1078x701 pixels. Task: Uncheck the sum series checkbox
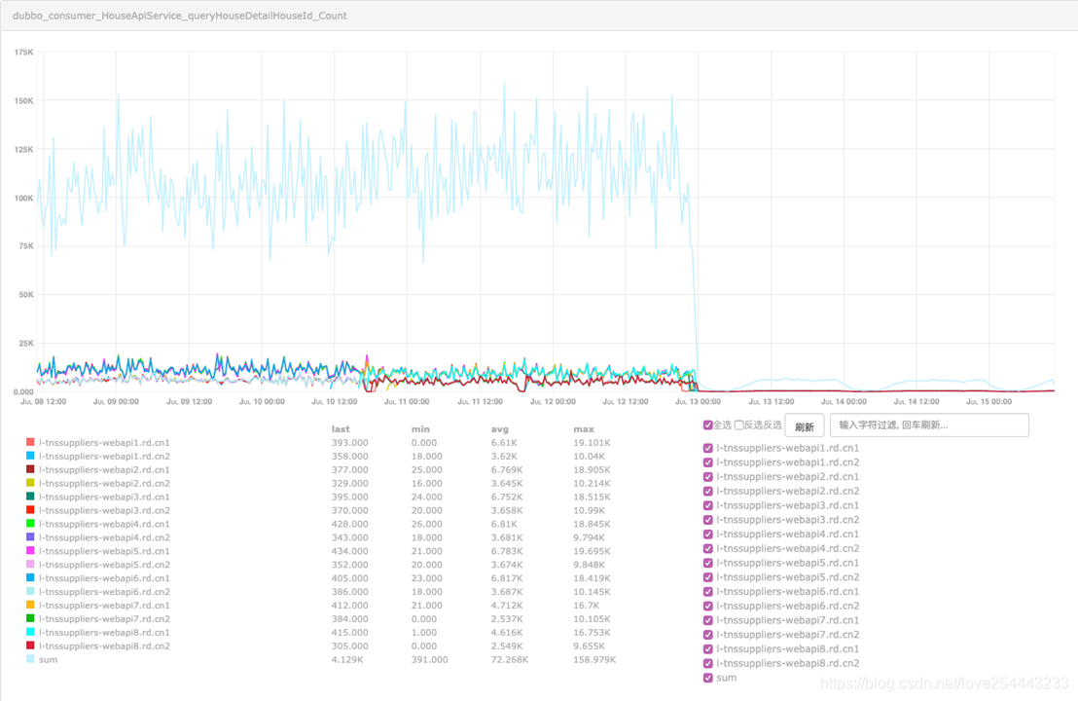[708, 678]
